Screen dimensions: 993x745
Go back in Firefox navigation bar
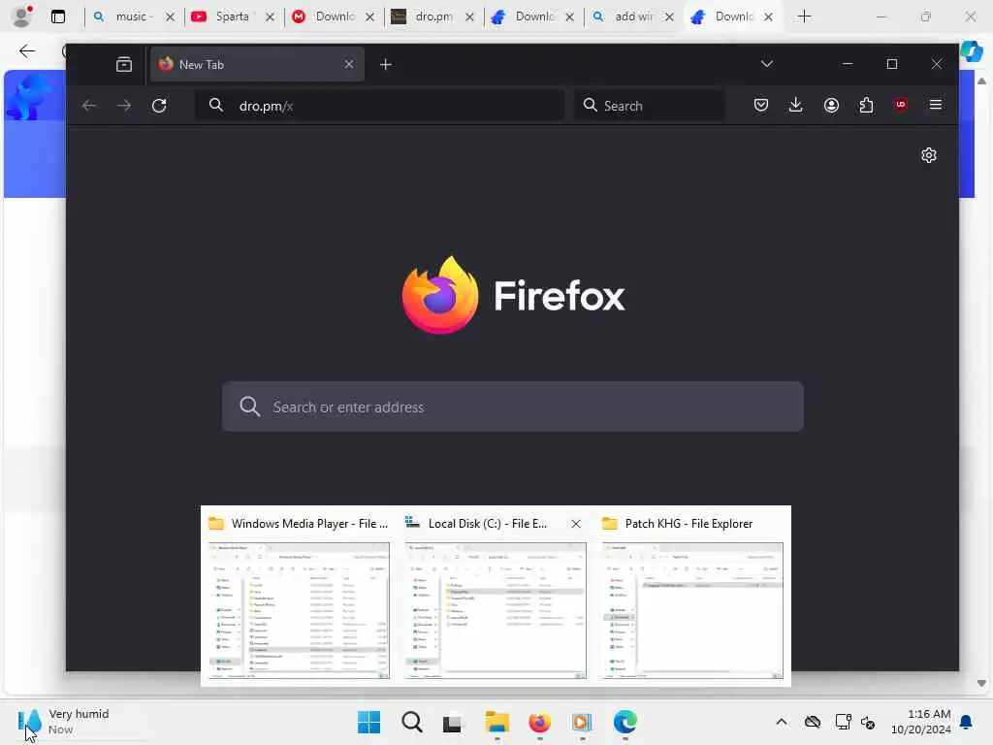tap(89, 105)
